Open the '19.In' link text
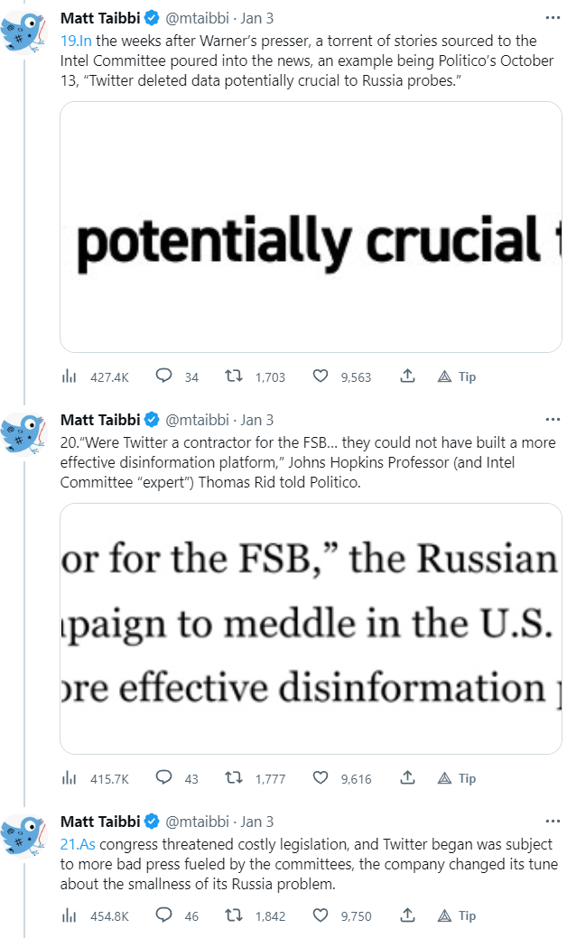Viewport: 567px width, 938px height. tap(77, 41)
